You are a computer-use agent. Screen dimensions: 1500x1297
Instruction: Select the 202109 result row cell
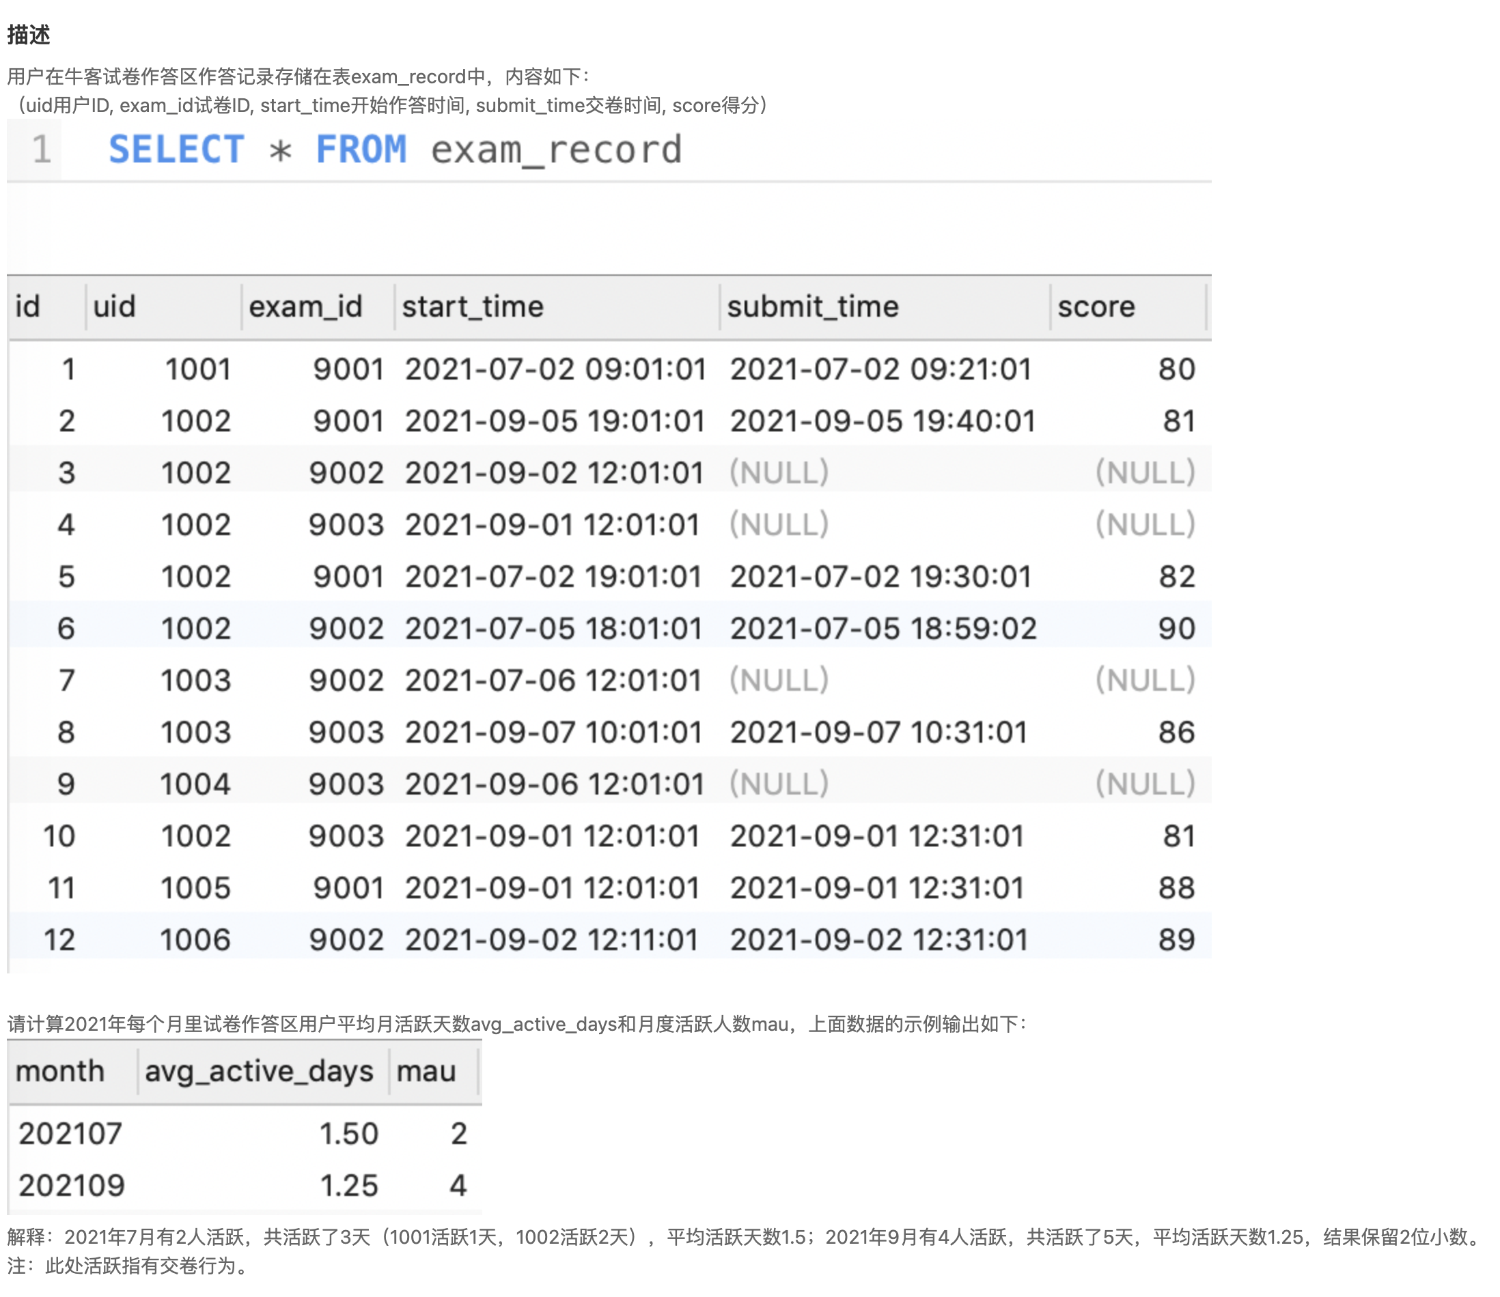(72, 1186)
